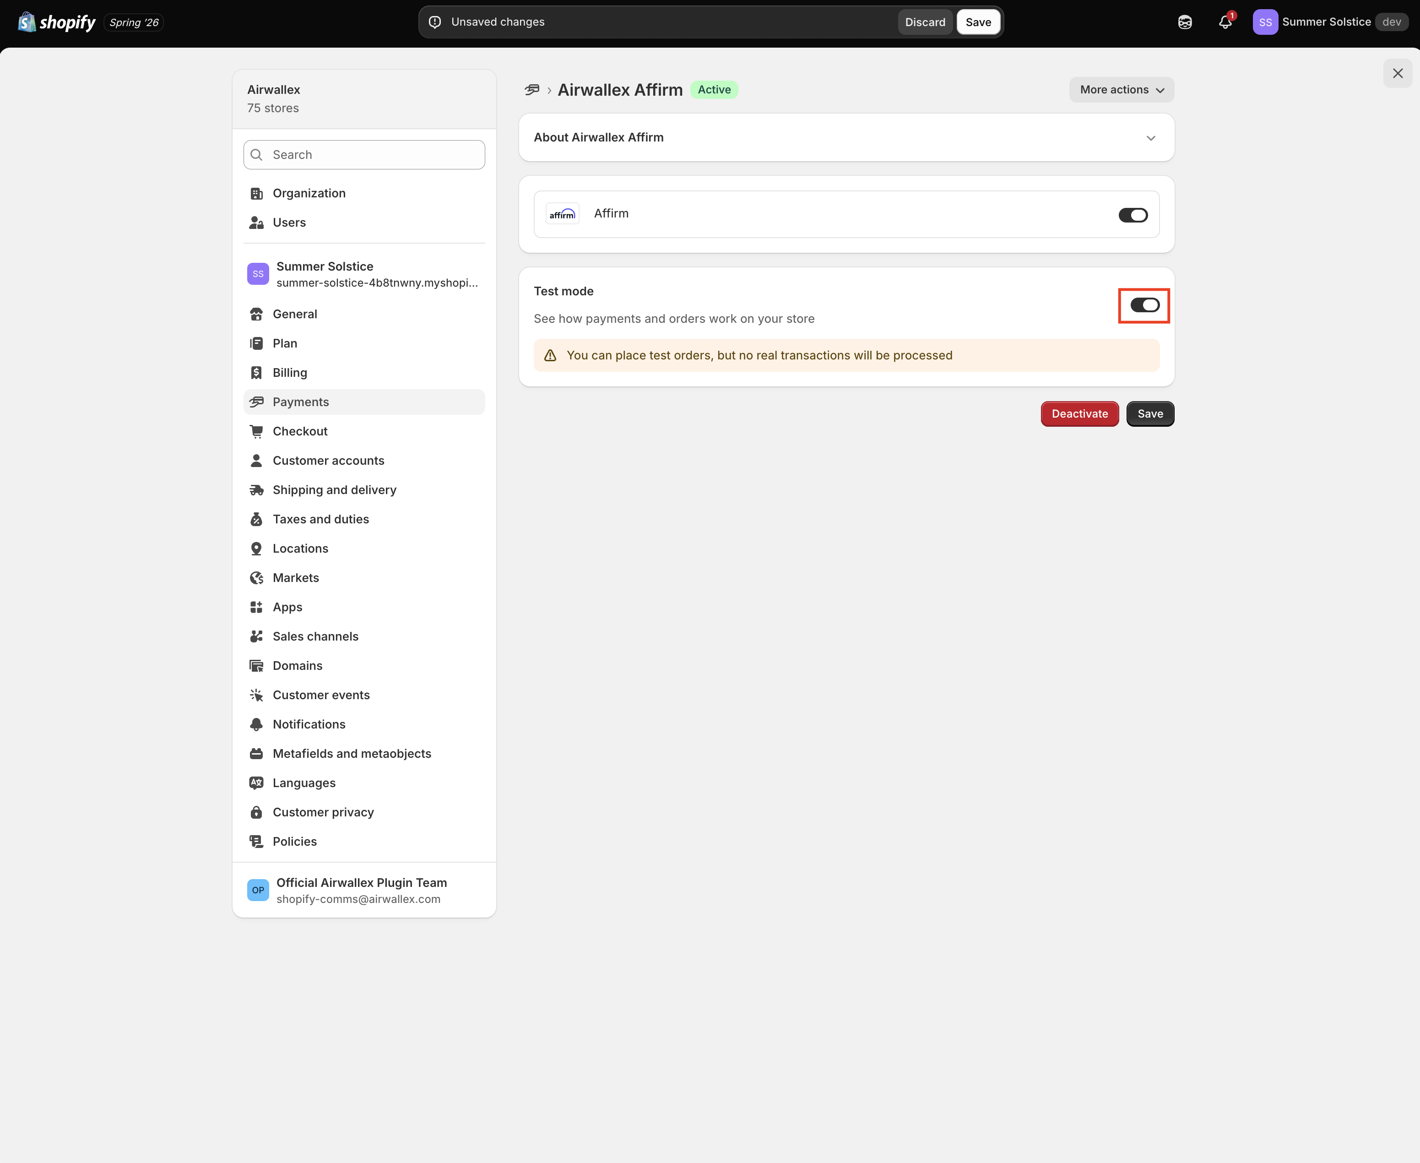Click the Taxes and duties icon

(256, 519)
